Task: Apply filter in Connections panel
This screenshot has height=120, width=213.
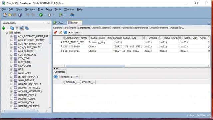Action: (17, 28)
